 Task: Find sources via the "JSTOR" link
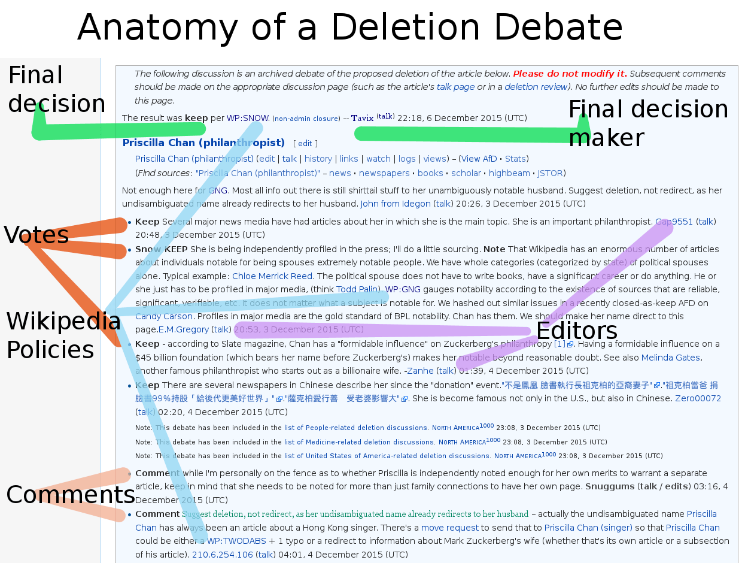click(550, 173)
